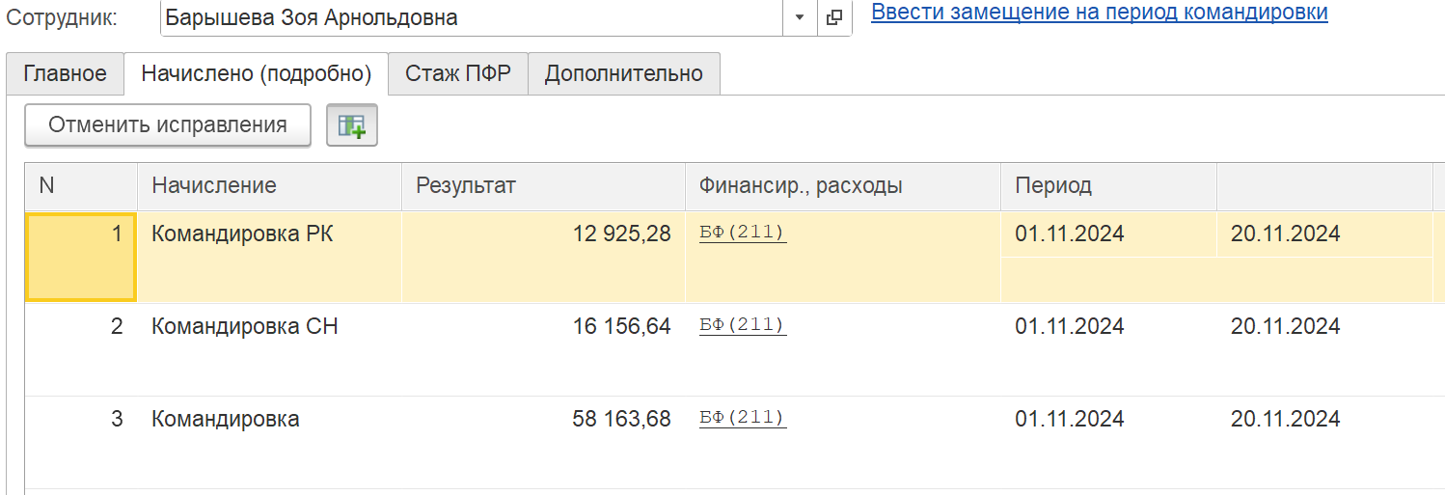
Task: Click the add-column table icon button
Action: 352,125
